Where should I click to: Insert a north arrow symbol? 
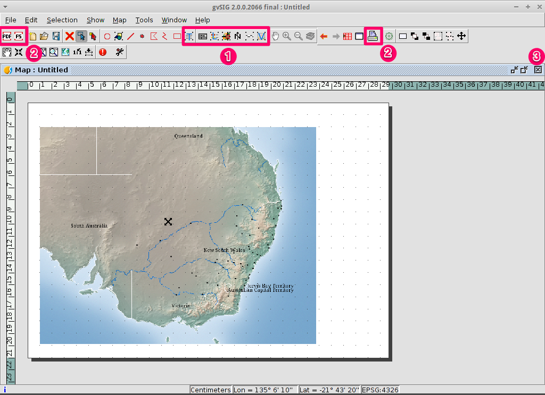pos(238,36)
